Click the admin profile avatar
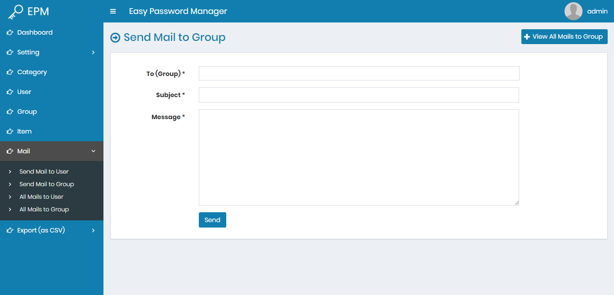 (573, 11)
